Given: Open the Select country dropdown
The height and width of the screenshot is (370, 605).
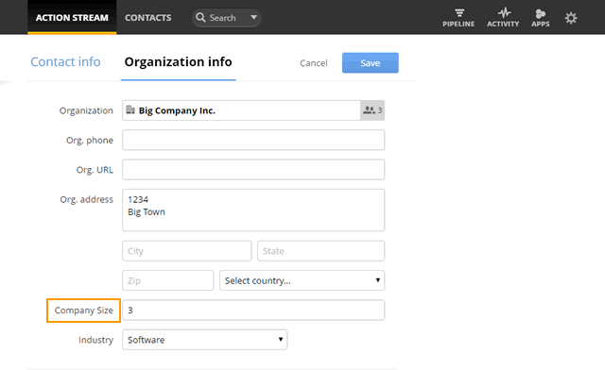Looking at the screenshot, I should pos(302,280).
